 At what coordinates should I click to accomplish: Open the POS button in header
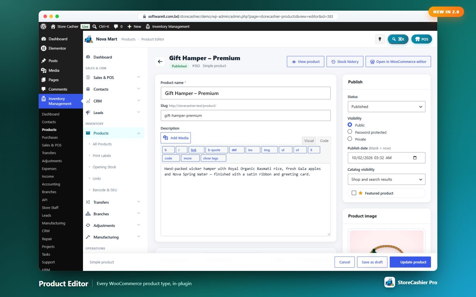[x=422, y=39]
